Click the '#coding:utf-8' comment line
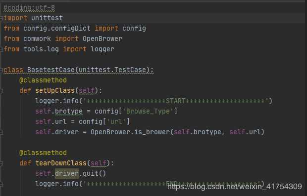The width and height of the screenshot is (307, 196). 29,8
